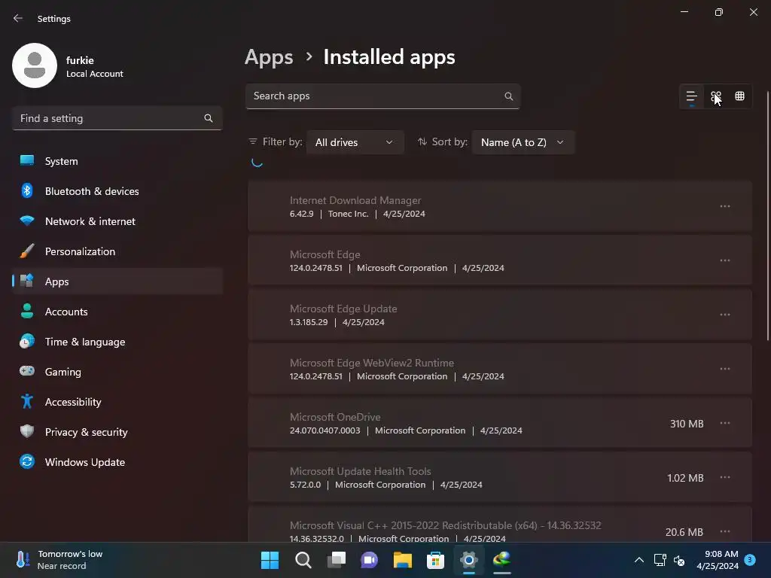The image size is (771, 578).
Task: Open the weather widget Tomorrow's low
Action: point(59,560)
